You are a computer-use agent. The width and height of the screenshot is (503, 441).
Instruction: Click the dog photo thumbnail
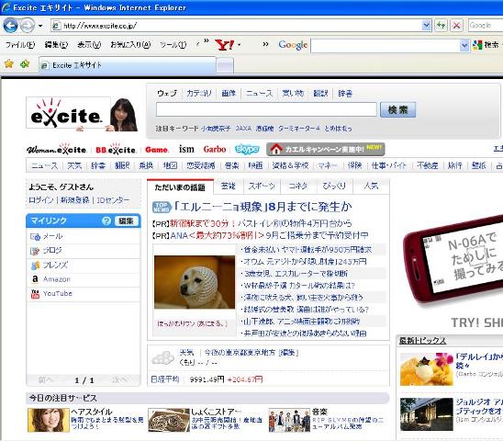(195, 282)
